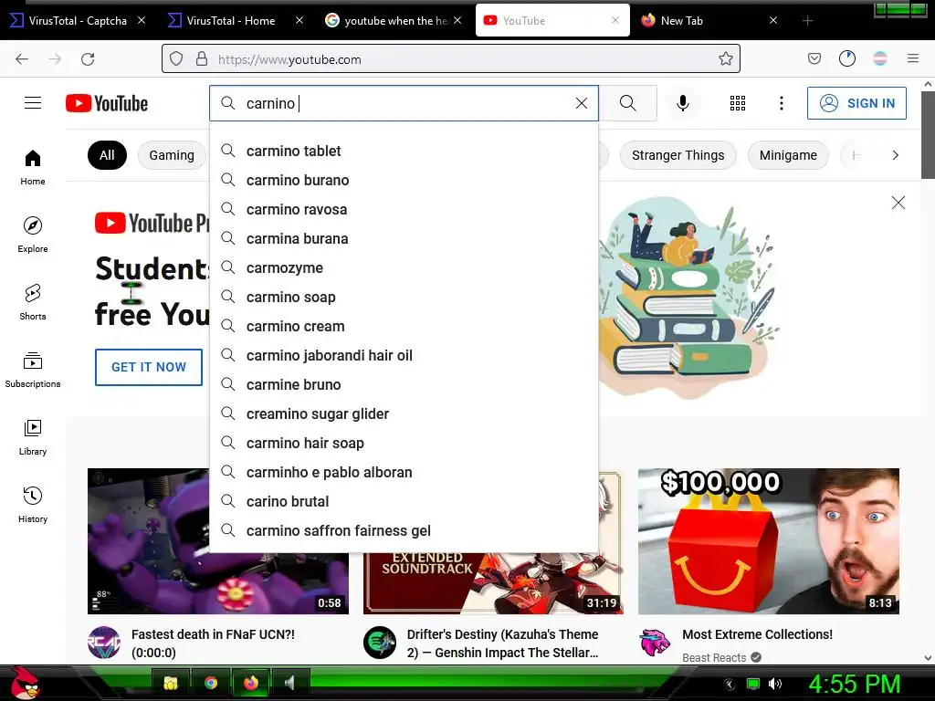
Task: Open the Beast Reacts channel link
Action: tap(714, 657)
